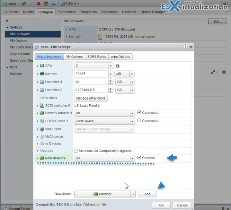This screenshot has width=231, height=210.
Task: Open the Snapshots tab
Action: 89,12
